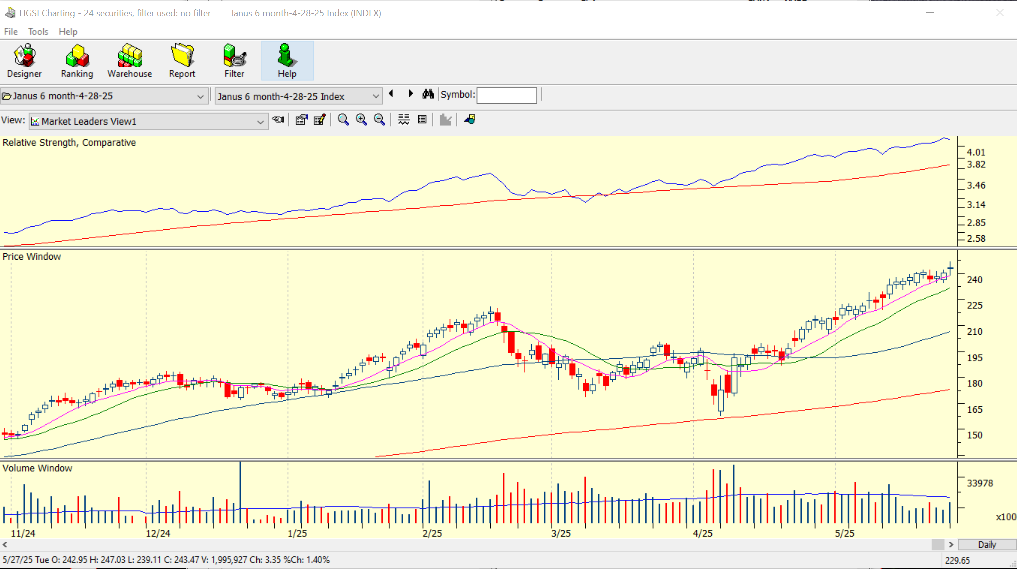The height and width of the screenshot is (569, 1017).
Task: Click the data list icon
Action: coord(422,120)
